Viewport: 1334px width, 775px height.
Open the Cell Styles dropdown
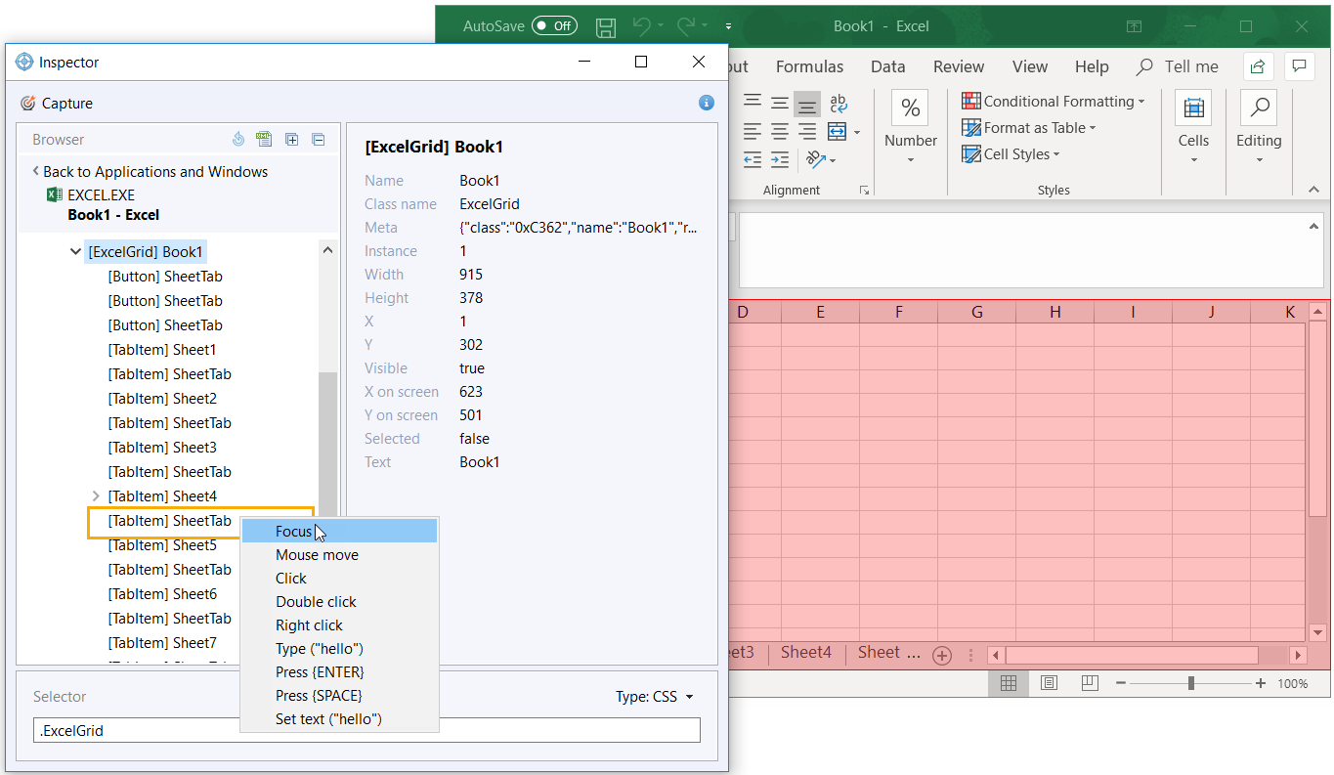tap(1011, 153)
